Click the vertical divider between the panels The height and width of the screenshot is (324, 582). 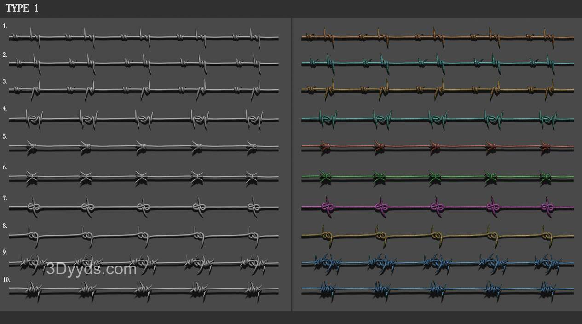pyautogui.click(x=292, y=164)
